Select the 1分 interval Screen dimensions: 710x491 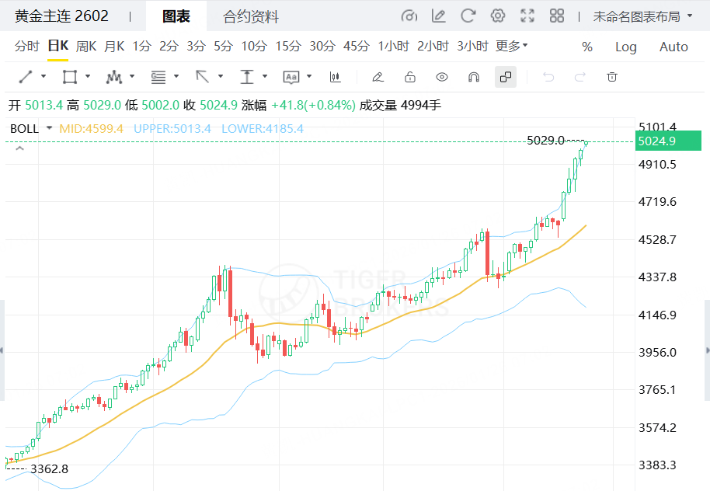click(x=141, y=46)
